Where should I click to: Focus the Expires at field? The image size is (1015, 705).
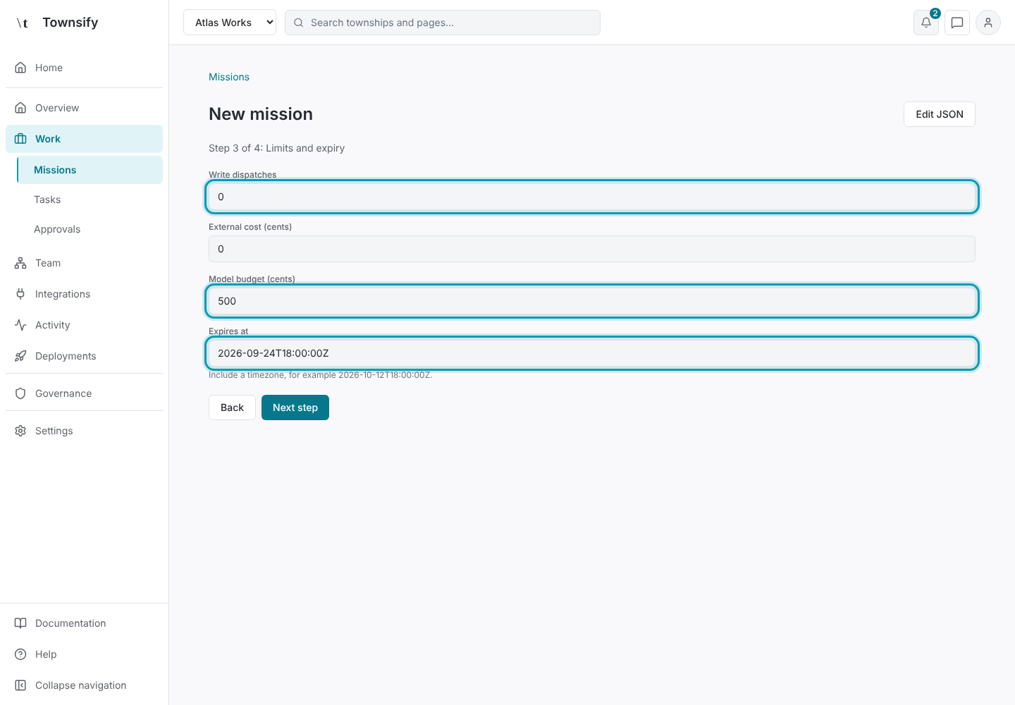tap(592, 353)
